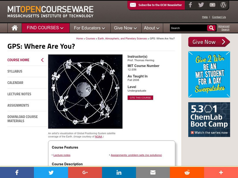Share via Facebook in bottom share bar
Screen dimensions: 238x178
[x=17, y=172]
